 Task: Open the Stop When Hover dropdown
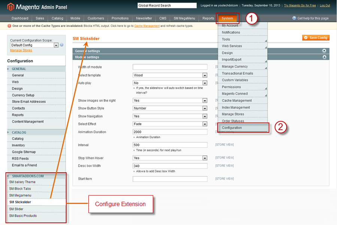point(170,158)
